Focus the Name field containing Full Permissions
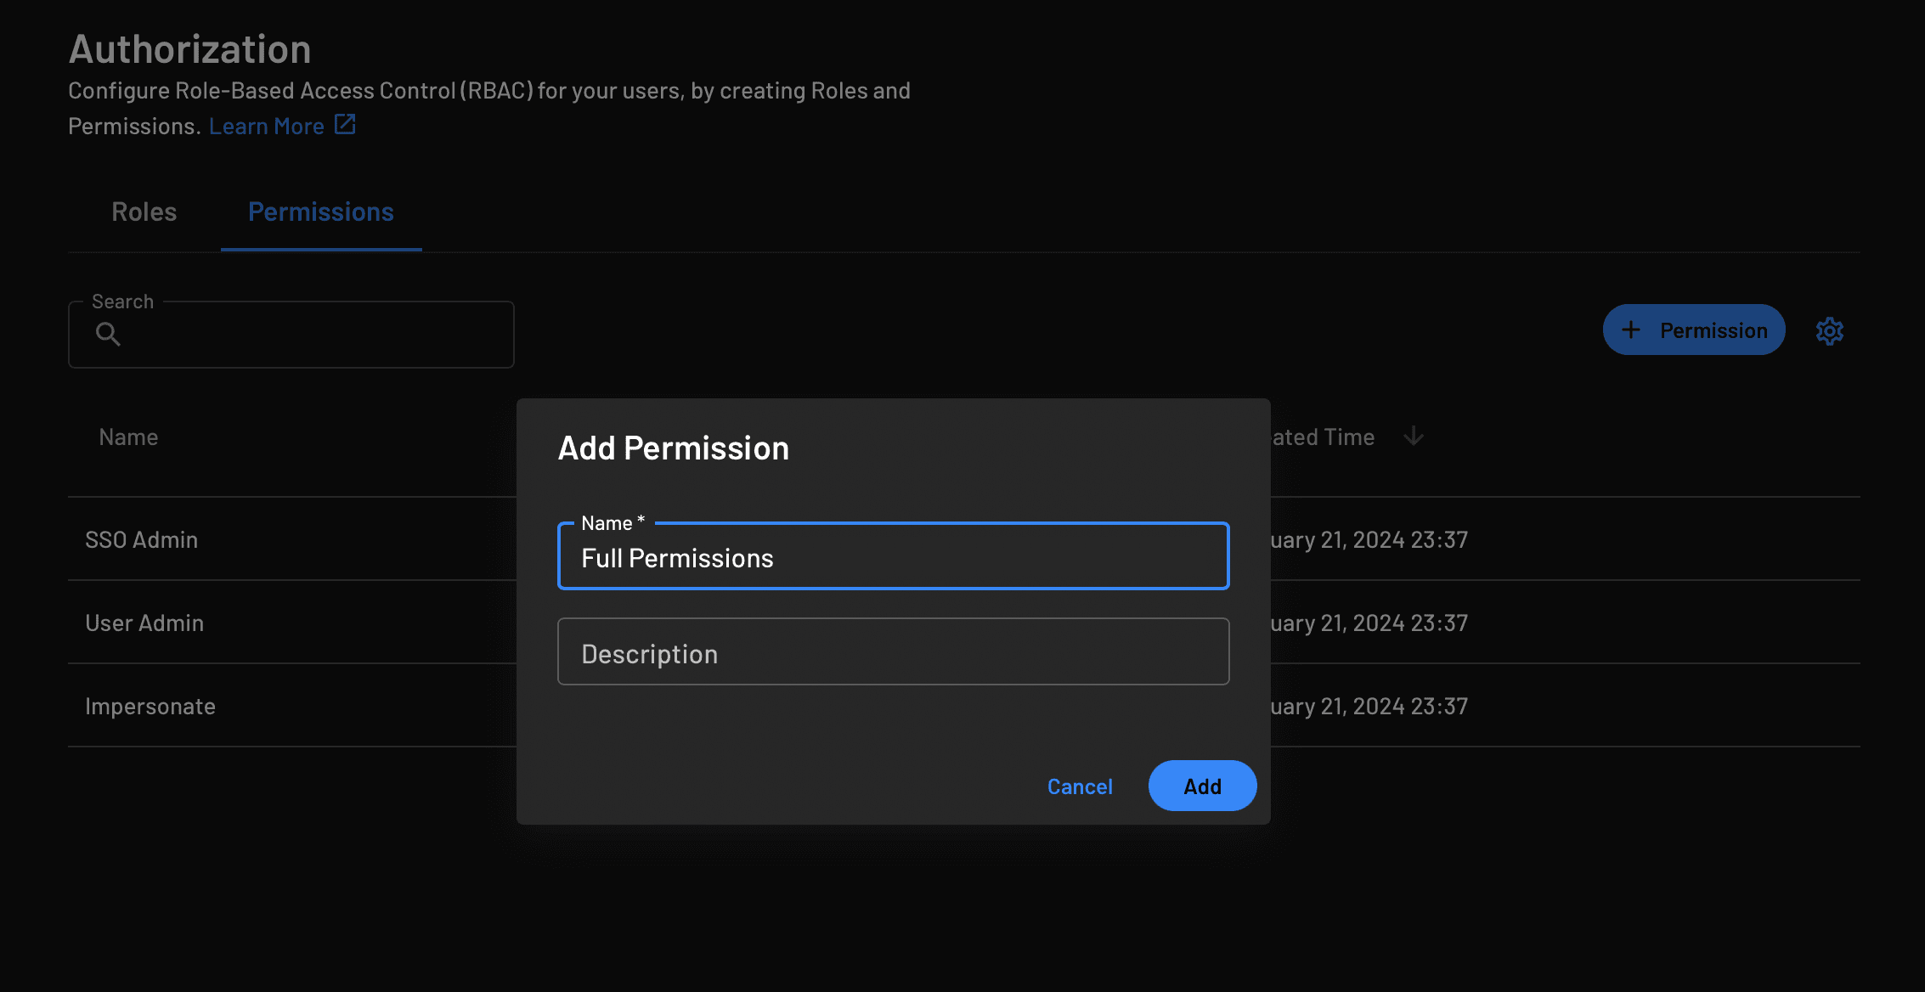 tap(892, 558)
